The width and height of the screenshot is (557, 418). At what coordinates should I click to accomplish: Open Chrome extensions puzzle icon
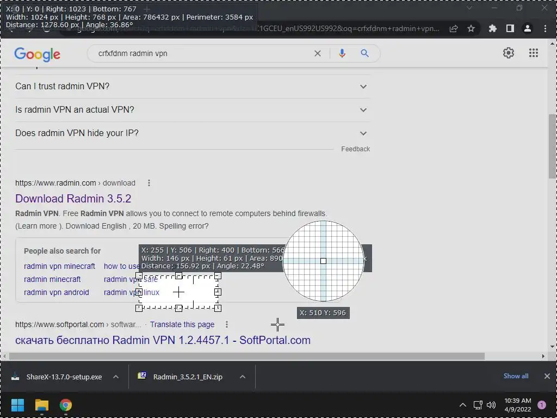pos(493,28)
